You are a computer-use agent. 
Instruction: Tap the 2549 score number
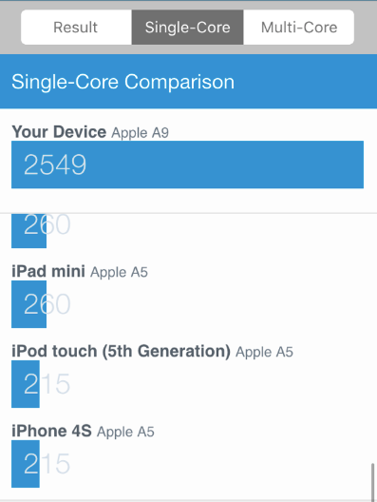tap(55, 164)
